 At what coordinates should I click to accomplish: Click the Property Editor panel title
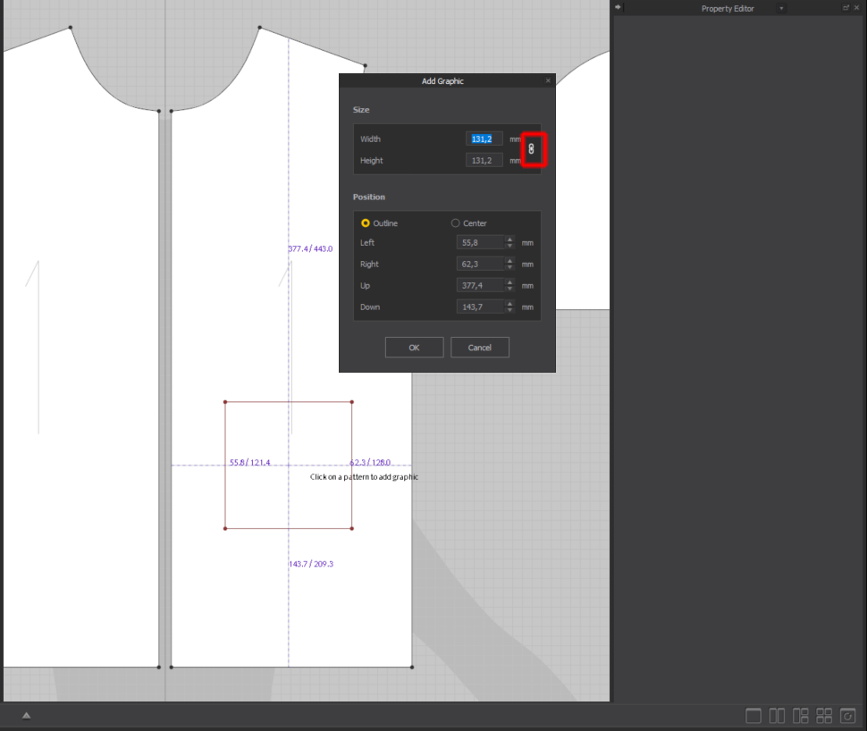pos(728,8)
